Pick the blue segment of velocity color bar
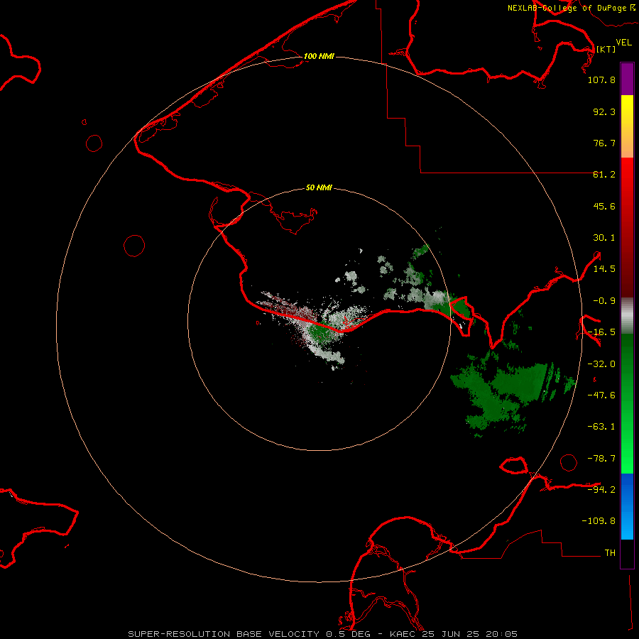639x639 pixels. tap(627, 506)
